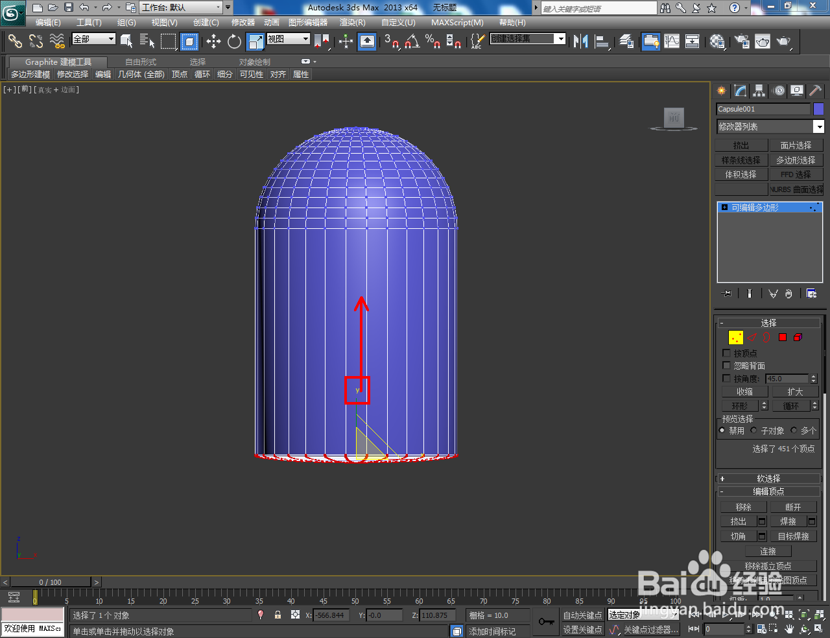The image size is (830, 638).
Task: Click the 目标焊接 target weld button
Action: click(x=794, y=536)
